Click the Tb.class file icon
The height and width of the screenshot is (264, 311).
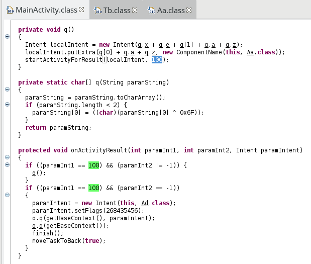pyautogui.click(x=98, y=11)
